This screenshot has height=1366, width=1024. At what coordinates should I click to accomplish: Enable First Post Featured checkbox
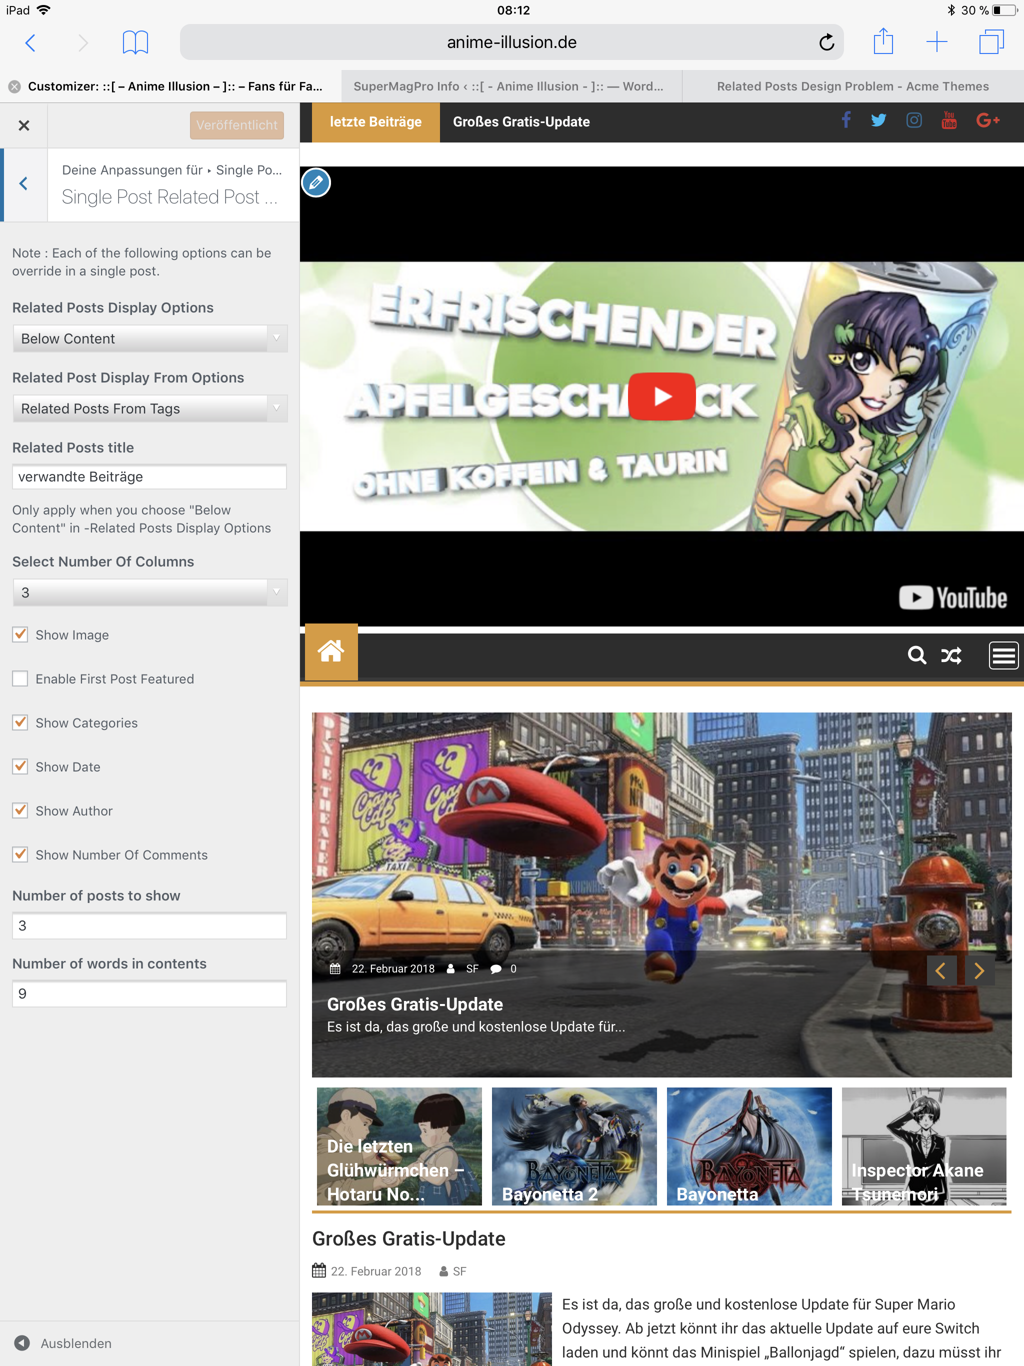(x=20, y=678)
